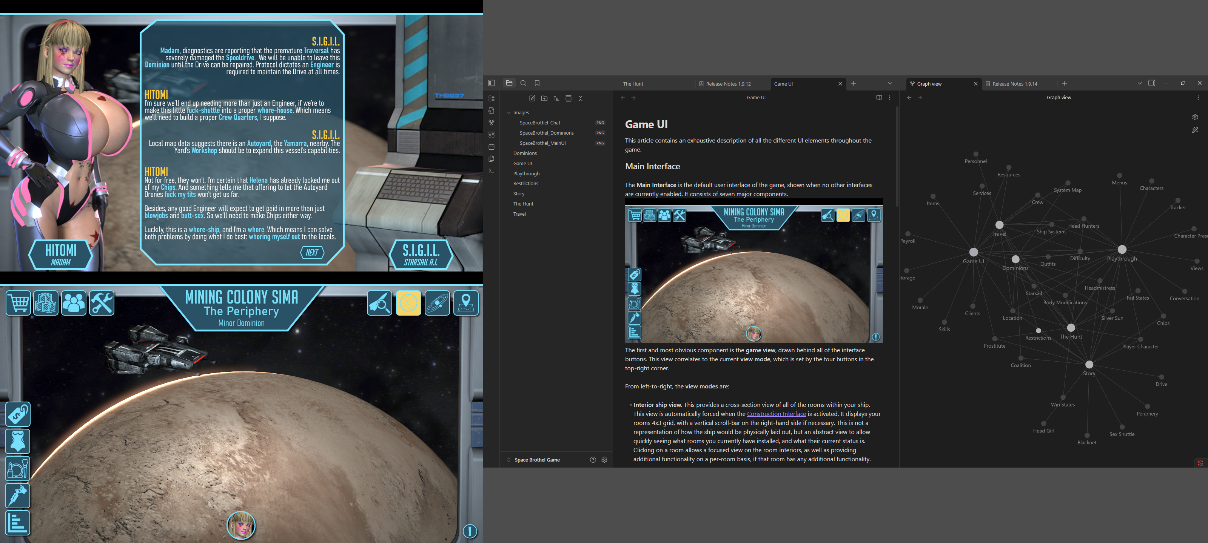The width and height of the screenshot is (1208, 543).
Task: Click the NEXT button in the dialogue box
Action: [x=312, y=253]
